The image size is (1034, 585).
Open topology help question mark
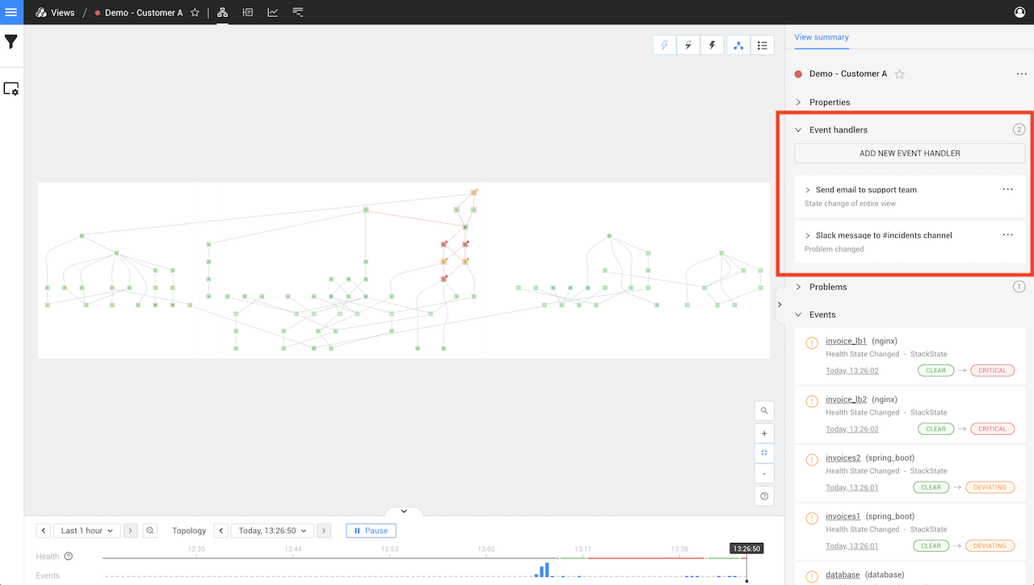(764, 496)
